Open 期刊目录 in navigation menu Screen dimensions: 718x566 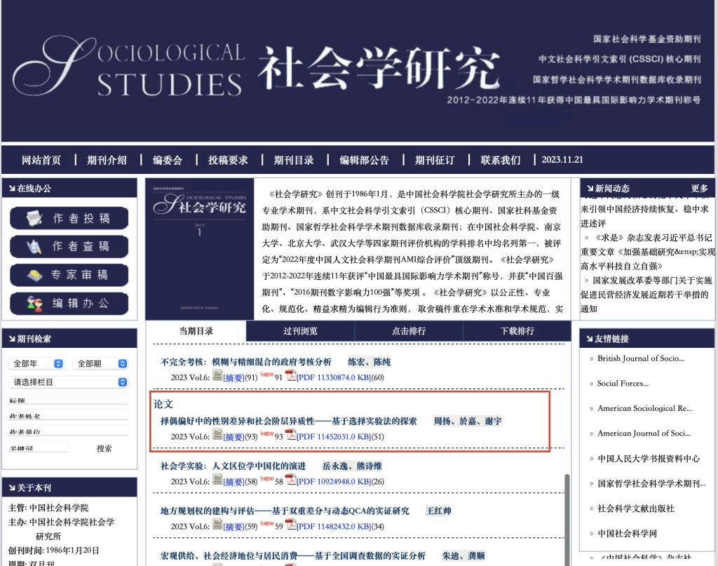(294, 160)
